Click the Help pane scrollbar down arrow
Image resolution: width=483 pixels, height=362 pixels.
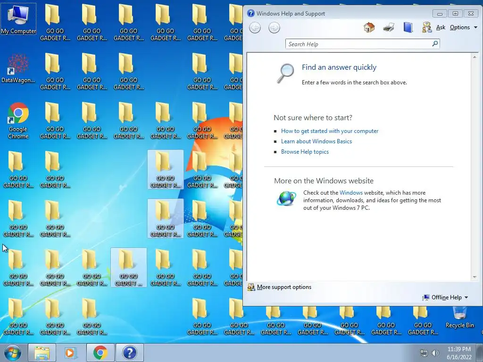point(475,277)
